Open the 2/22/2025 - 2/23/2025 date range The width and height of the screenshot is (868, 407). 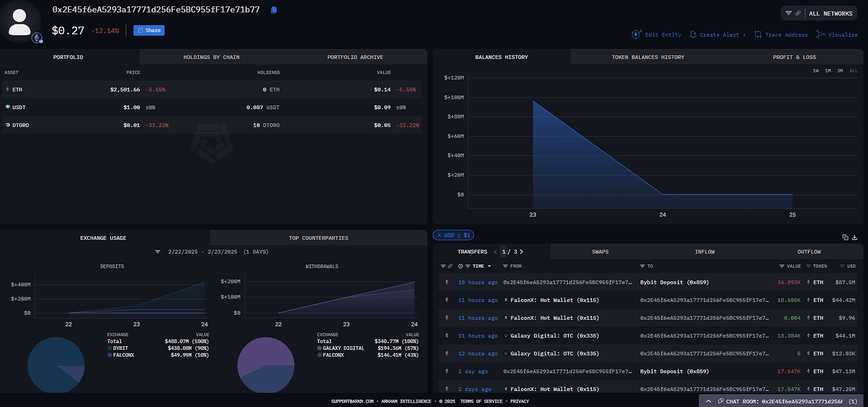pos(203,252)
